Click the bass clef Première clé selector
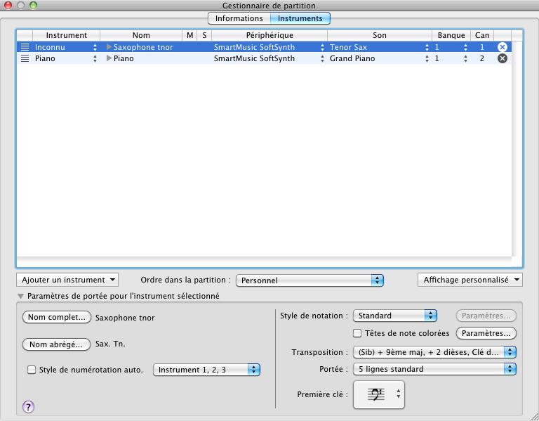Viewport: 539px width, 421px height. point(379,395)
